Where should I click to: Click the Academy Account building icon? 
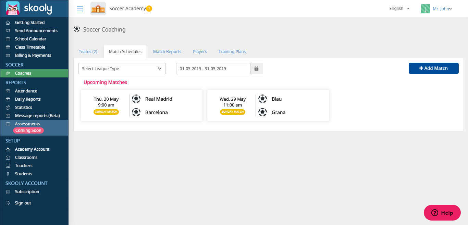(8, 149)
